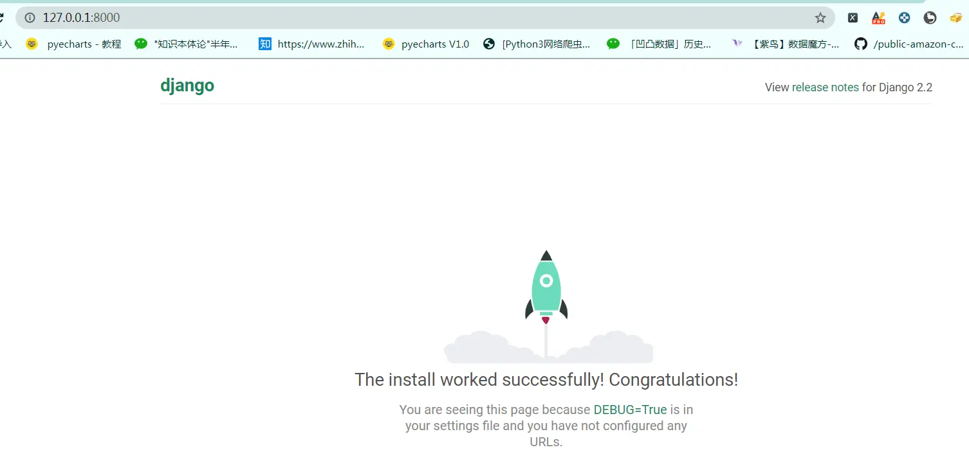969x452 pixels.
Task: Follow the DEBUG=True link
Action: (x=630, y=410)
